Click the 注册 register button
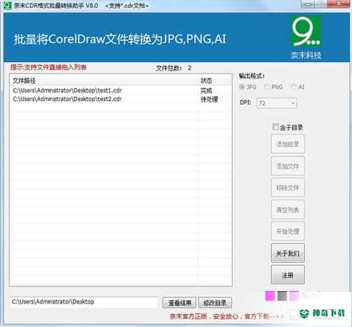This screenshot has height=327, width=352. (288, 275)
